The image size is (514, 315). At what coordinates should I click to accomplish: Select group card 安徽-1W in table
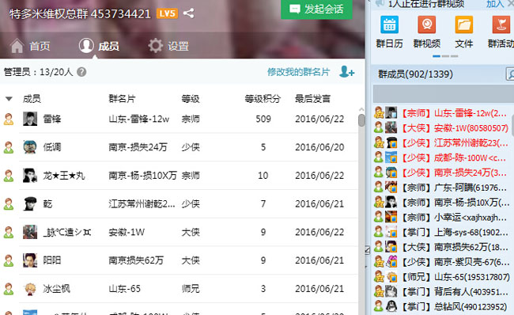pos(127,233)
